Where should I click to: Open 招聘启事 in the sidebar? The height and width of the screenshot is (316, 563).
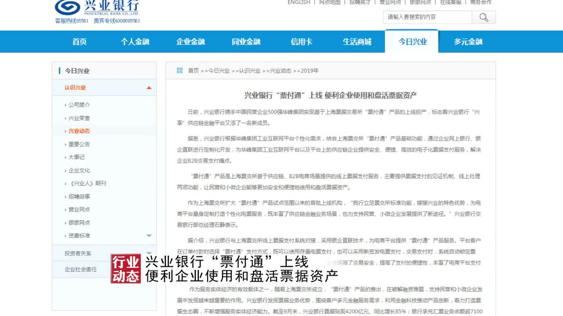(79, 197)
